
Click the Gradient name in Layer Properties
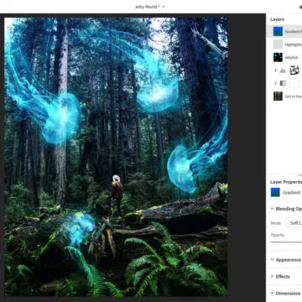click(292, 193)
